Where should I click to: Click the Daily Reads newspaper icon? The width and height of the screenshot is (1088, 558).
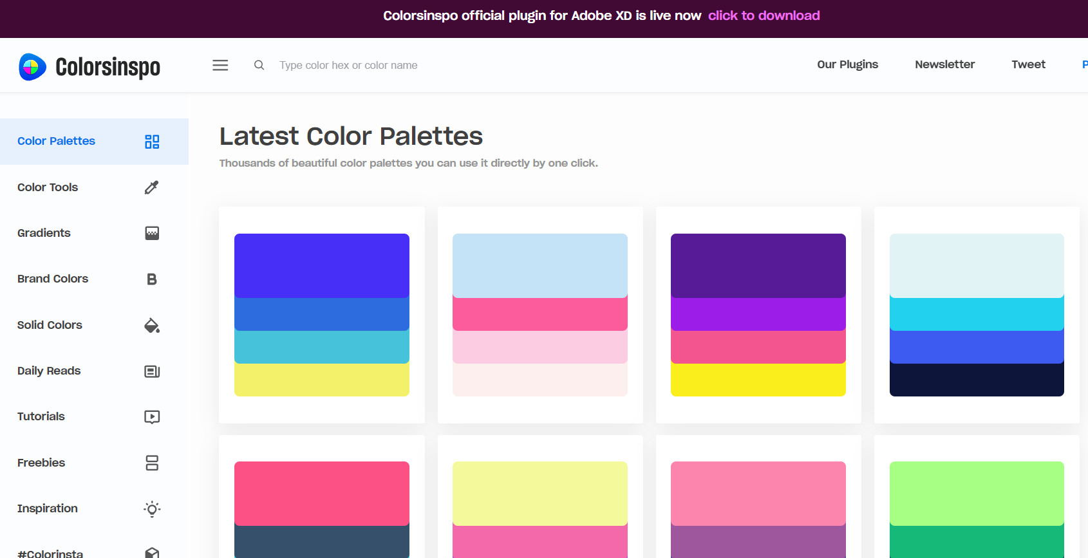(152, 371)
